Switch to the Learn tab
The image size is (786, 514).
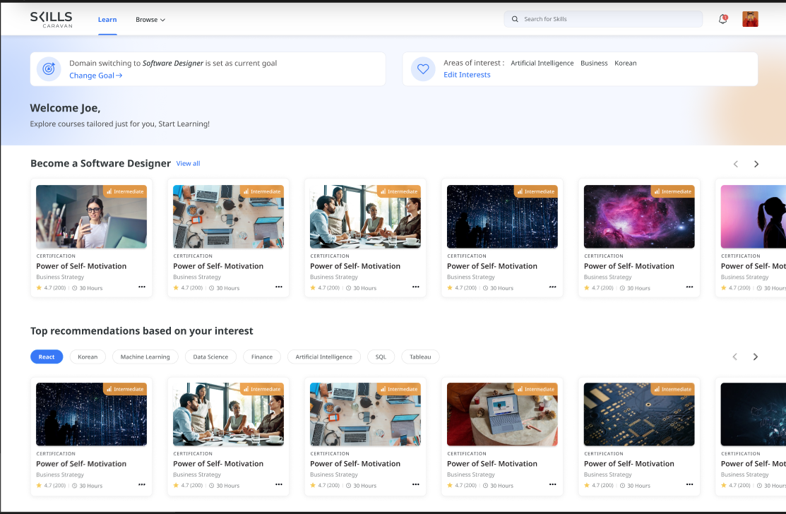pos(107,19)
